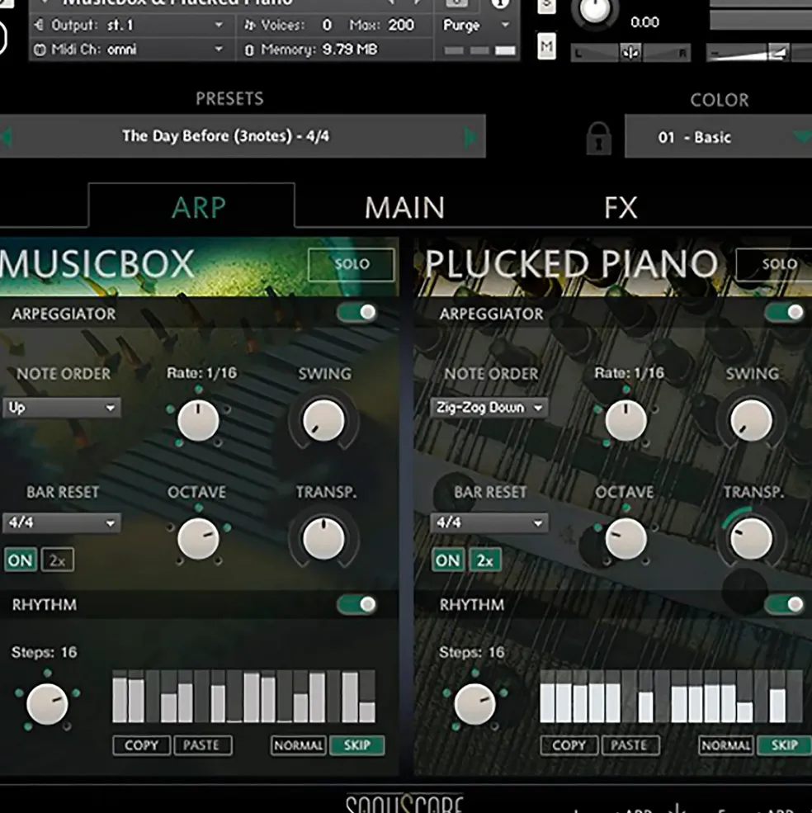Click the preset lock padlock icon
The image size is (812, 813).
[x=598, y=138]
